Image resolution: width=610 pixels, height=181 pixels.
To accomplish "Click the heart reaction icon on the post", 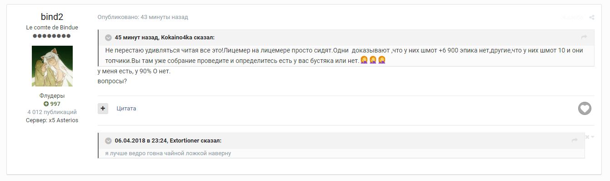I will click(585, 109).
